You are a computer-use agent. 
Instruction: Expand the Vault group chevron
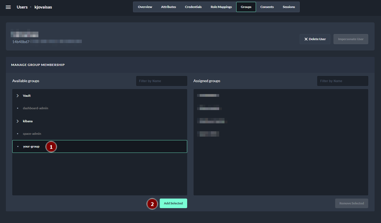point(18,96)
